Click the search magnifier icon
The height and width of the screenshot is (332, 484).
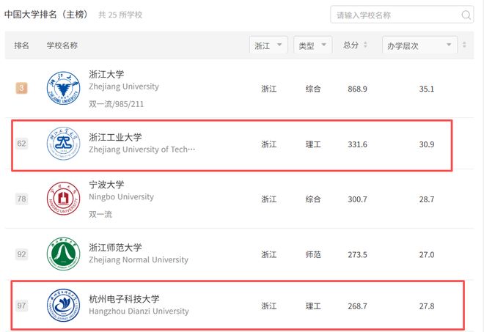466,15
